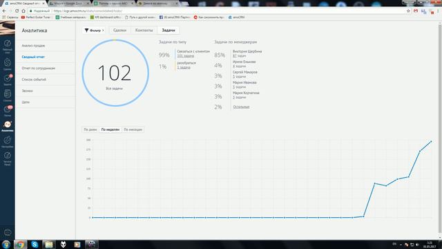Viewport: 442px width, 249px height.
Task: Click the last data point on line chart
Action: pos(431,141)
